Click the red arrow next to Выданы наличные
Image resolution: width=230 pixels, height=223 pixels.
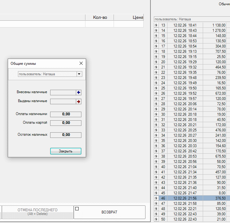pos(79,101)
